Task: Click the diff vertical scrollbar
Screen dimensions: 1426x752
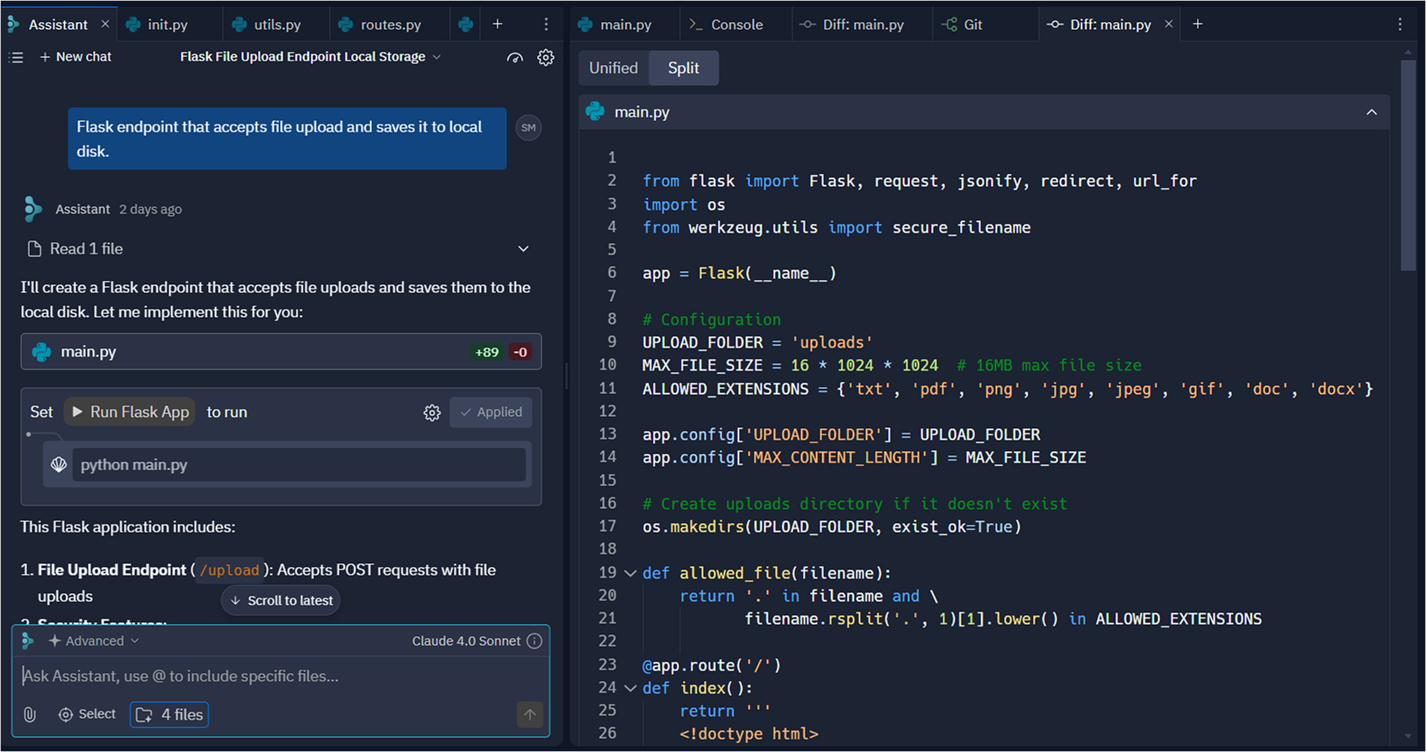Action: pos(1408,167)
